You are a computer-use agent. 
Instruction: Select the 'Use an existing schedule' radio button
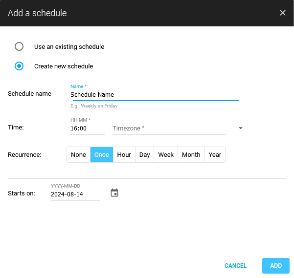coord(19,46)
